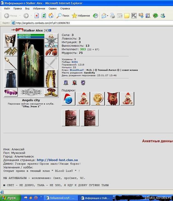Expand the Back button history dropdown arrow
Viewport: 173px width, 201px height.
(20, 16)
